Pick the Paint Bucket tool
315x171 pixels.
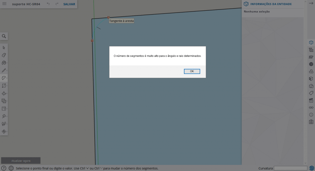point(4,63)
